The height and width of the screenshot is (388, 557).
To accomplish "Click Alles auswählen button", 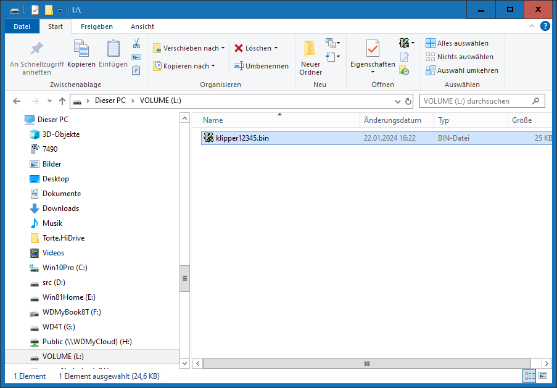I will (457, 43).
